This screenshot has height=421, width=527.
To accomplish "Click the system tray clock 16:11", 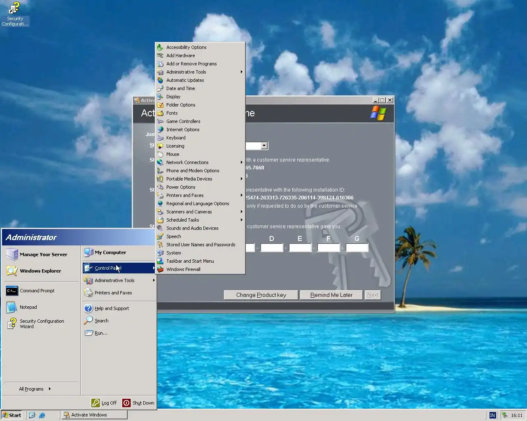I will [517, 415].
